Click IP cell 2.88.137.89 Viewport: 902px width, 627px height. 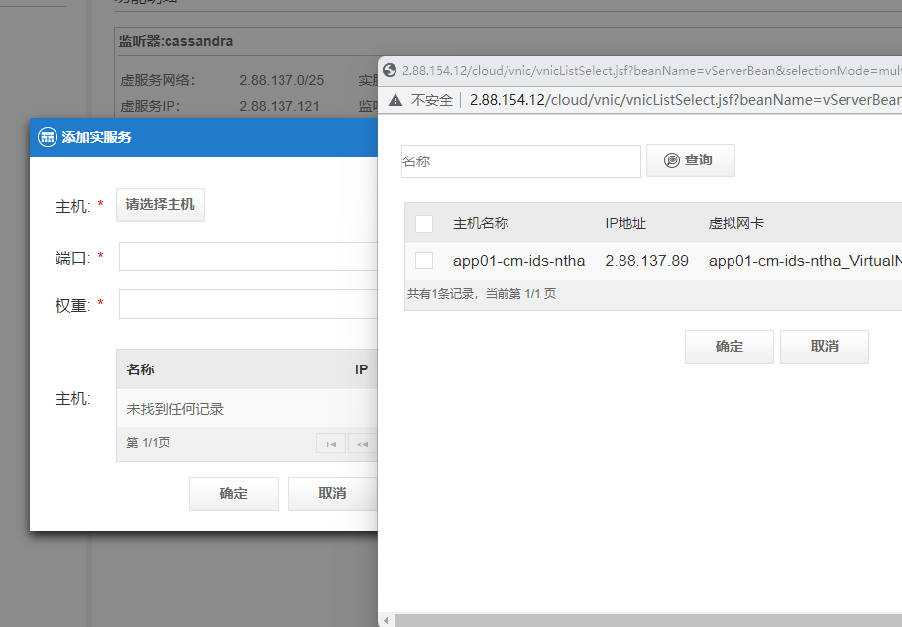tap(646, 261)
